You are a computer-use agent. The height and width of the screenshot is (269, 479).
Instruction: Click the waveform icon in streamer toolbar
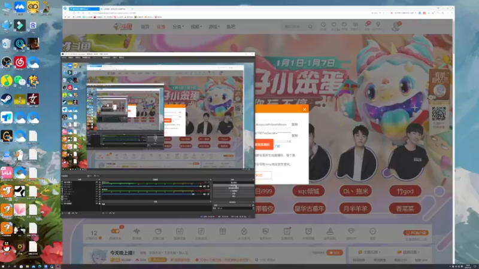coord(137,231)
